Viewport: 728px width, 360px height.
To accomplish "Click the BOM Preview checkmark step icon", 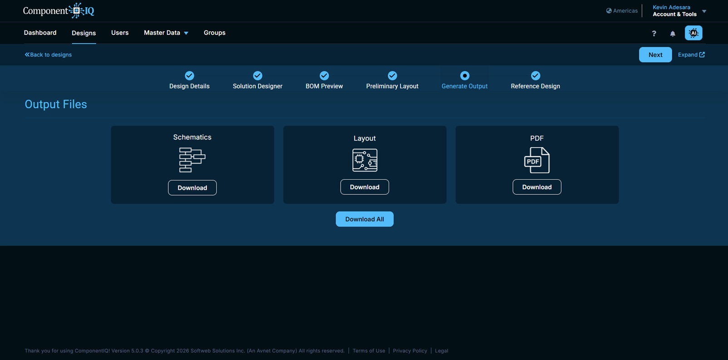I will [324, 76].
